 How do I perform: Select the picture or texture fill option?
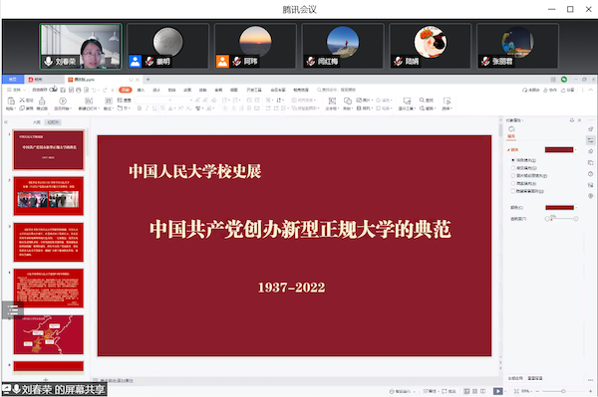coord(513,175)
